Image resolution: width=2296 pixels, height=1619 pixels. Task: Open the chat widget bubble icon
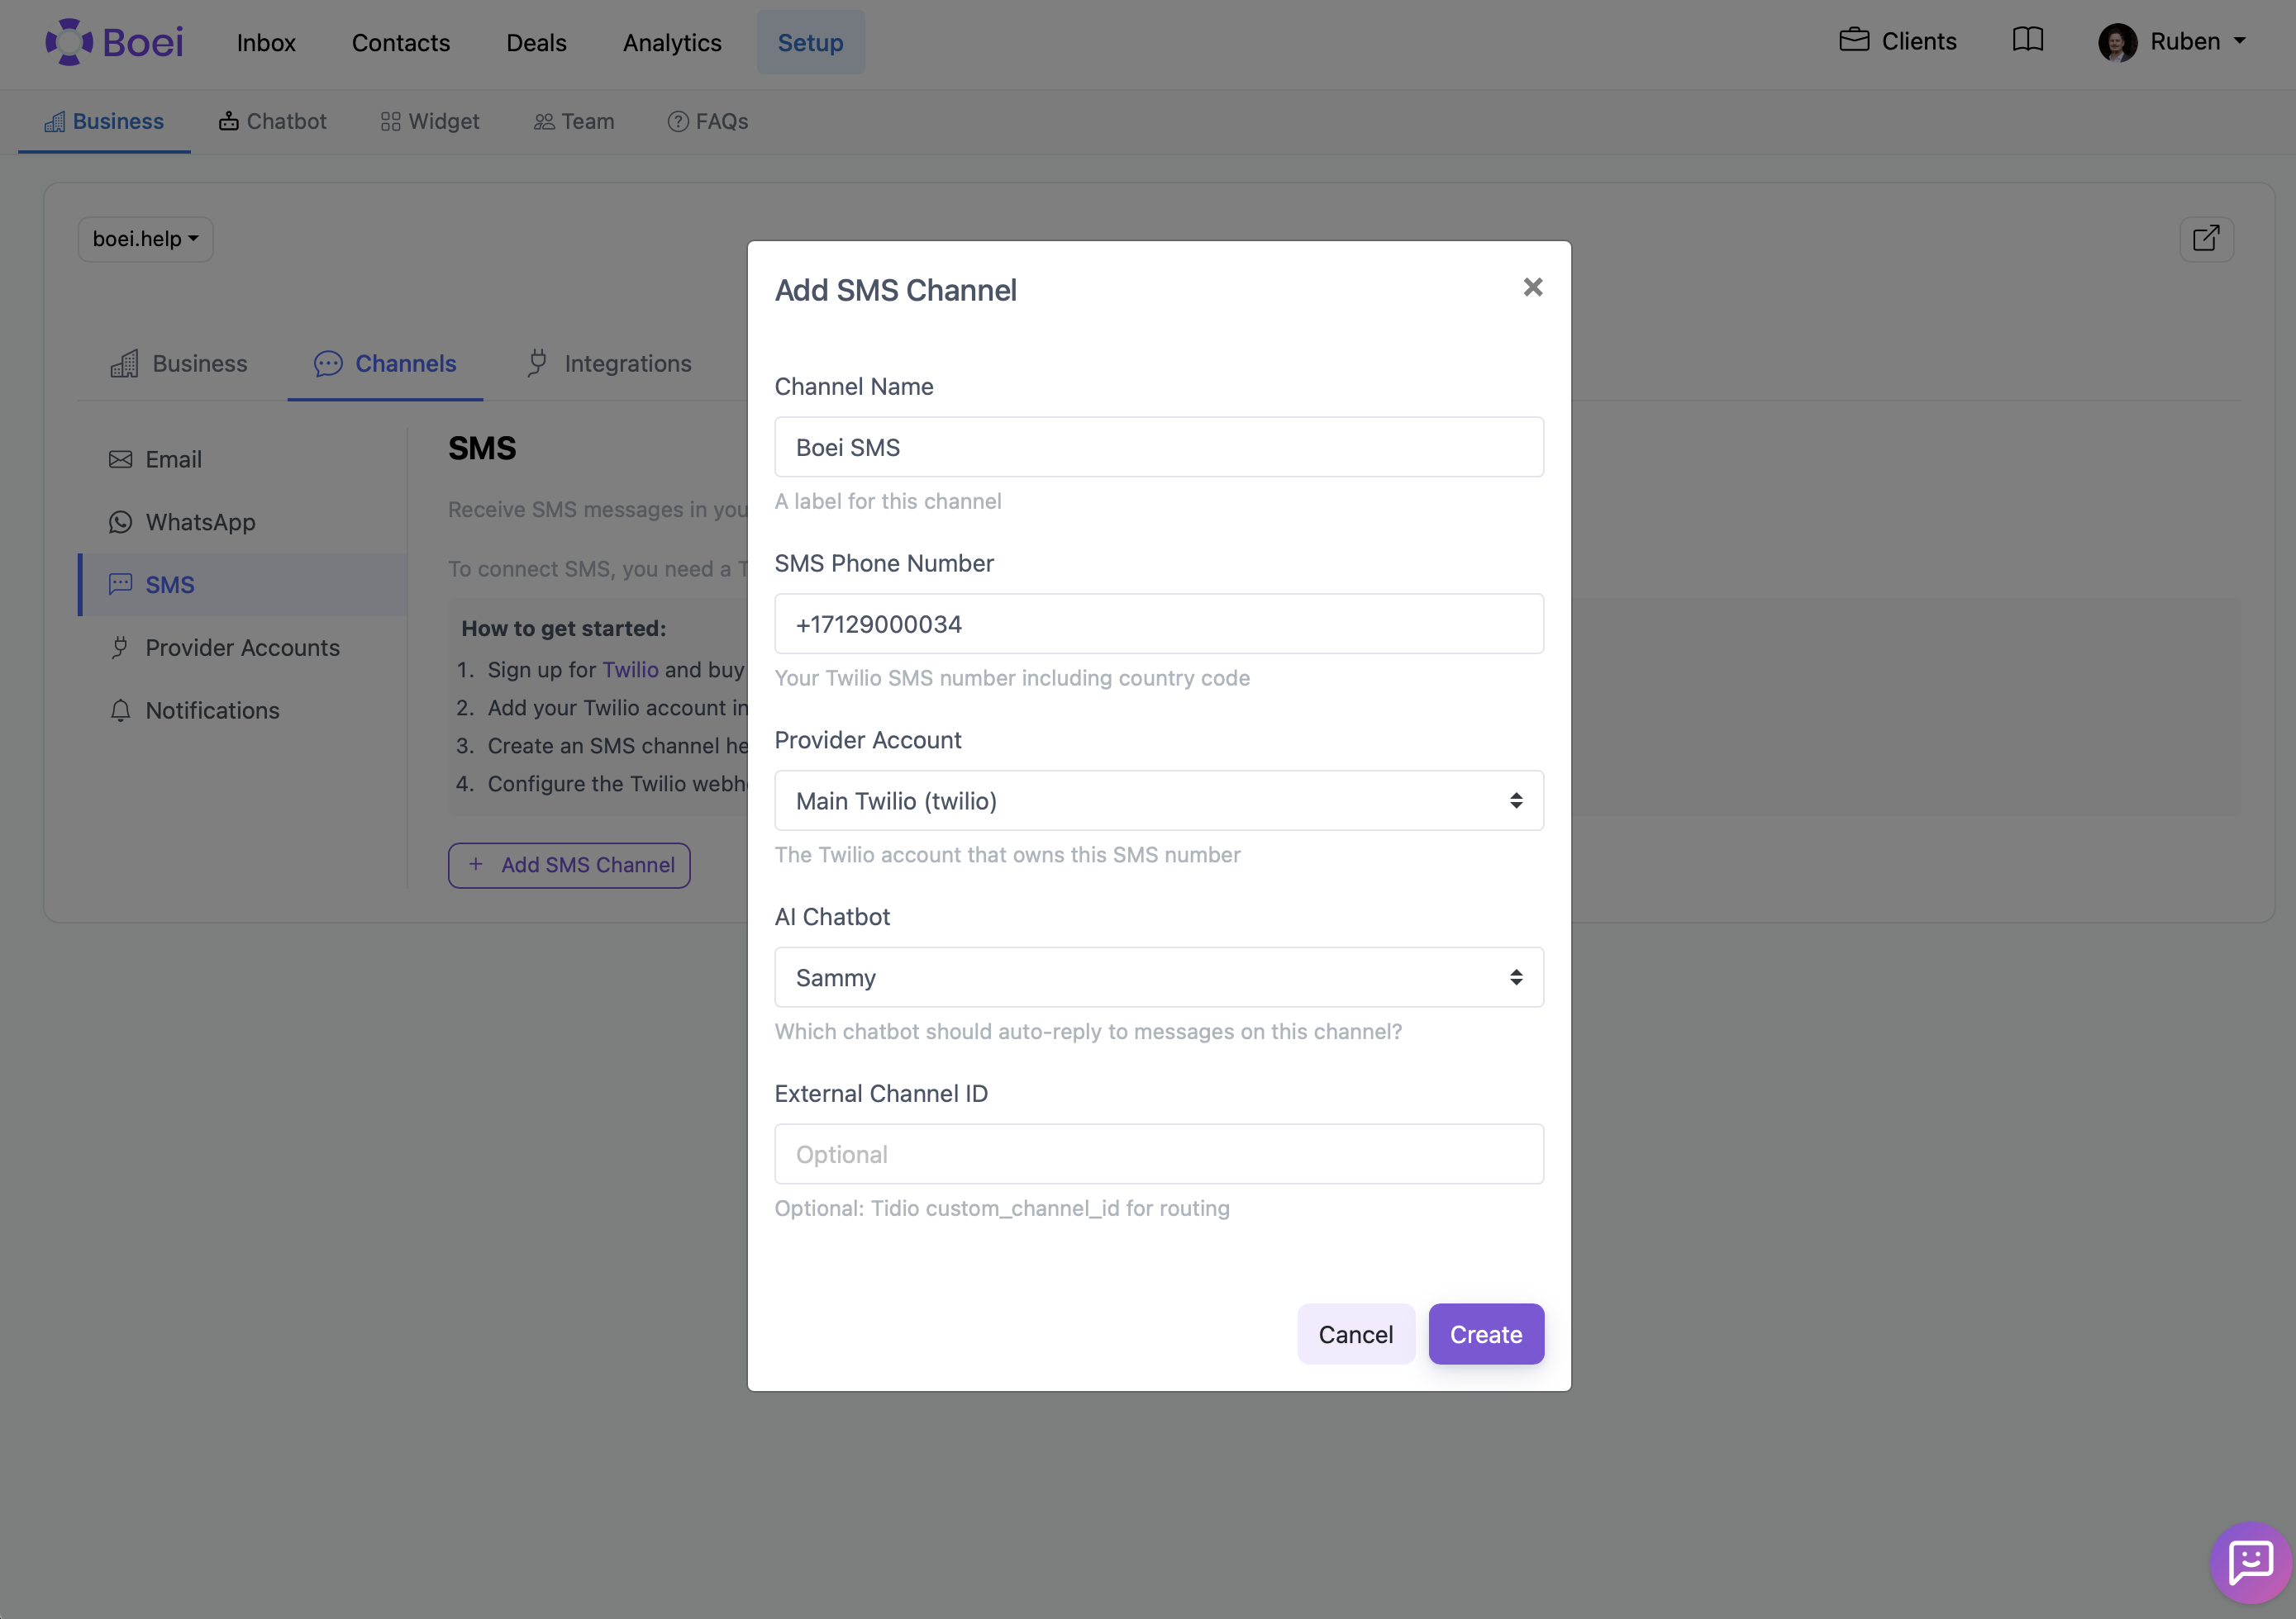pos(2250,1562)
